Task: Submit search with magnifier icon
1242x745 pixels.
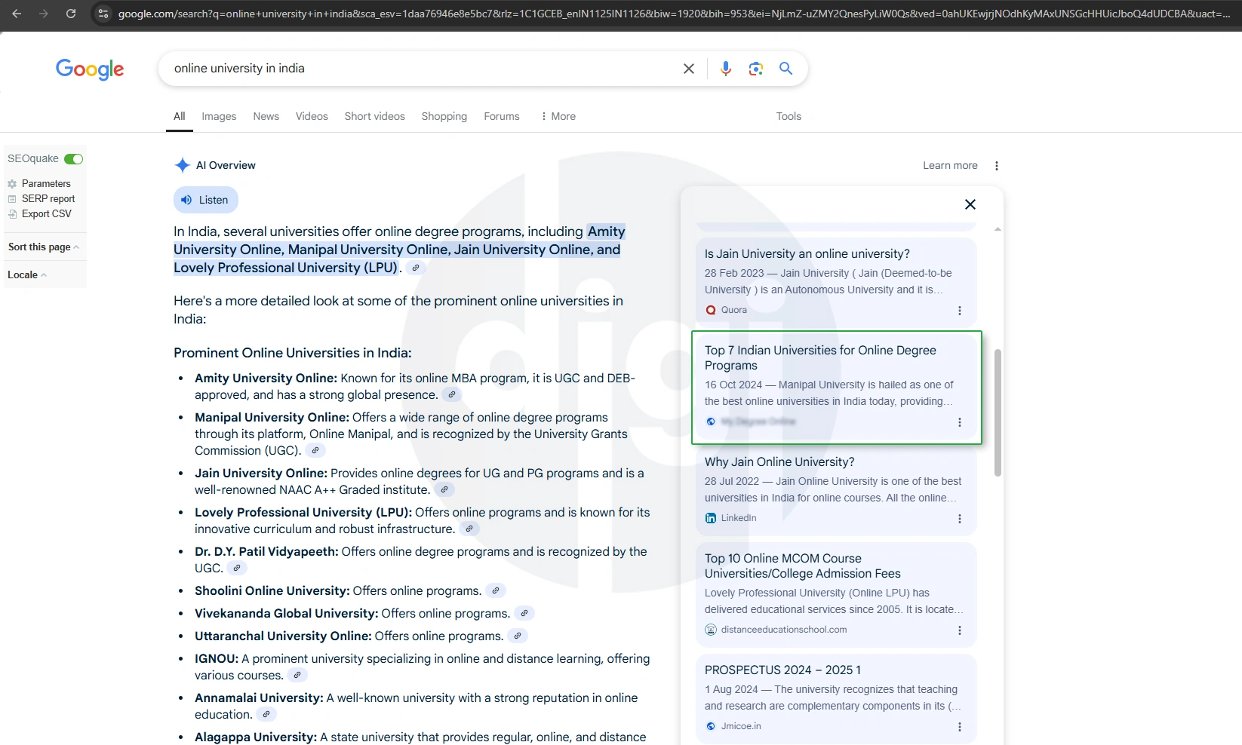Action: 786,69
